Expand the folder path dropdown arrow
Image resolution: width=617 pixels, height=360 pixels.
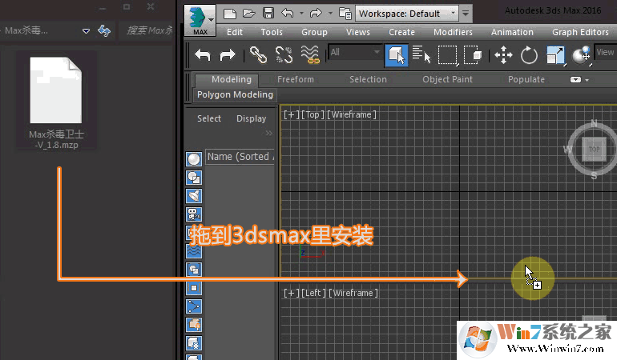[86, 31]
